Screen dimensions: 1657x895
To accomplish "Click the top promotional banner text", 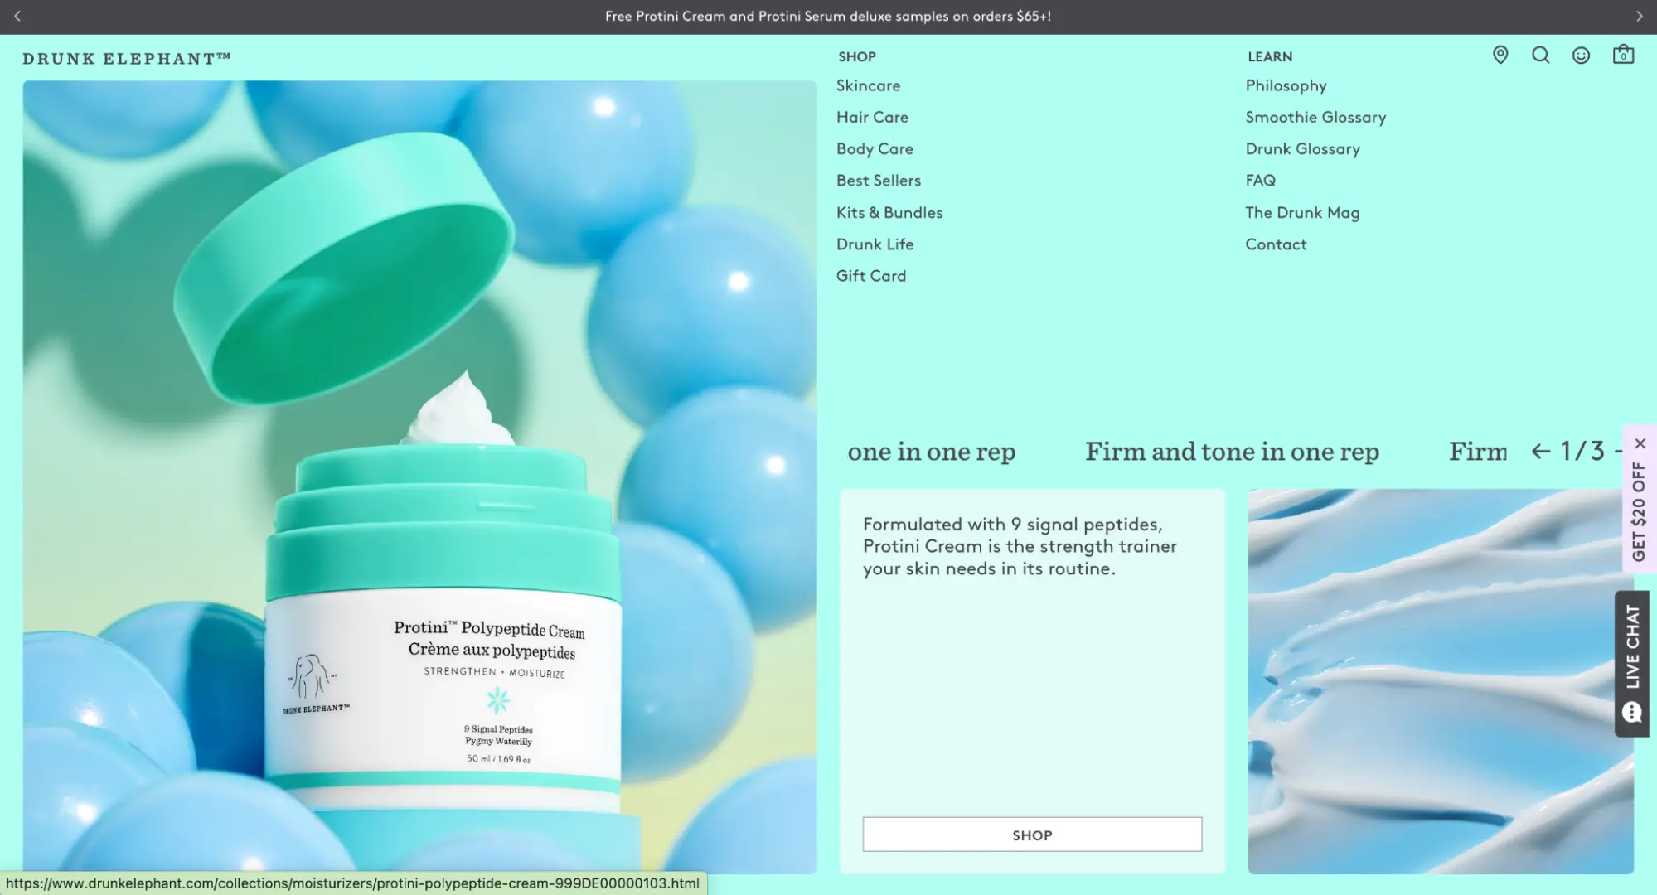I will (828, 17).
